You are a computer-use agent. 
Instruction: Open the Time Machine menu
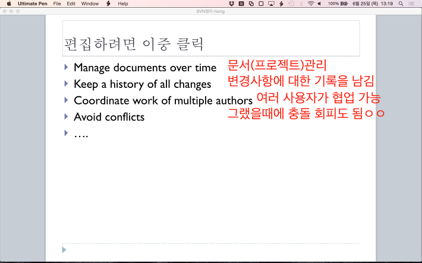(x=291, y=4)
